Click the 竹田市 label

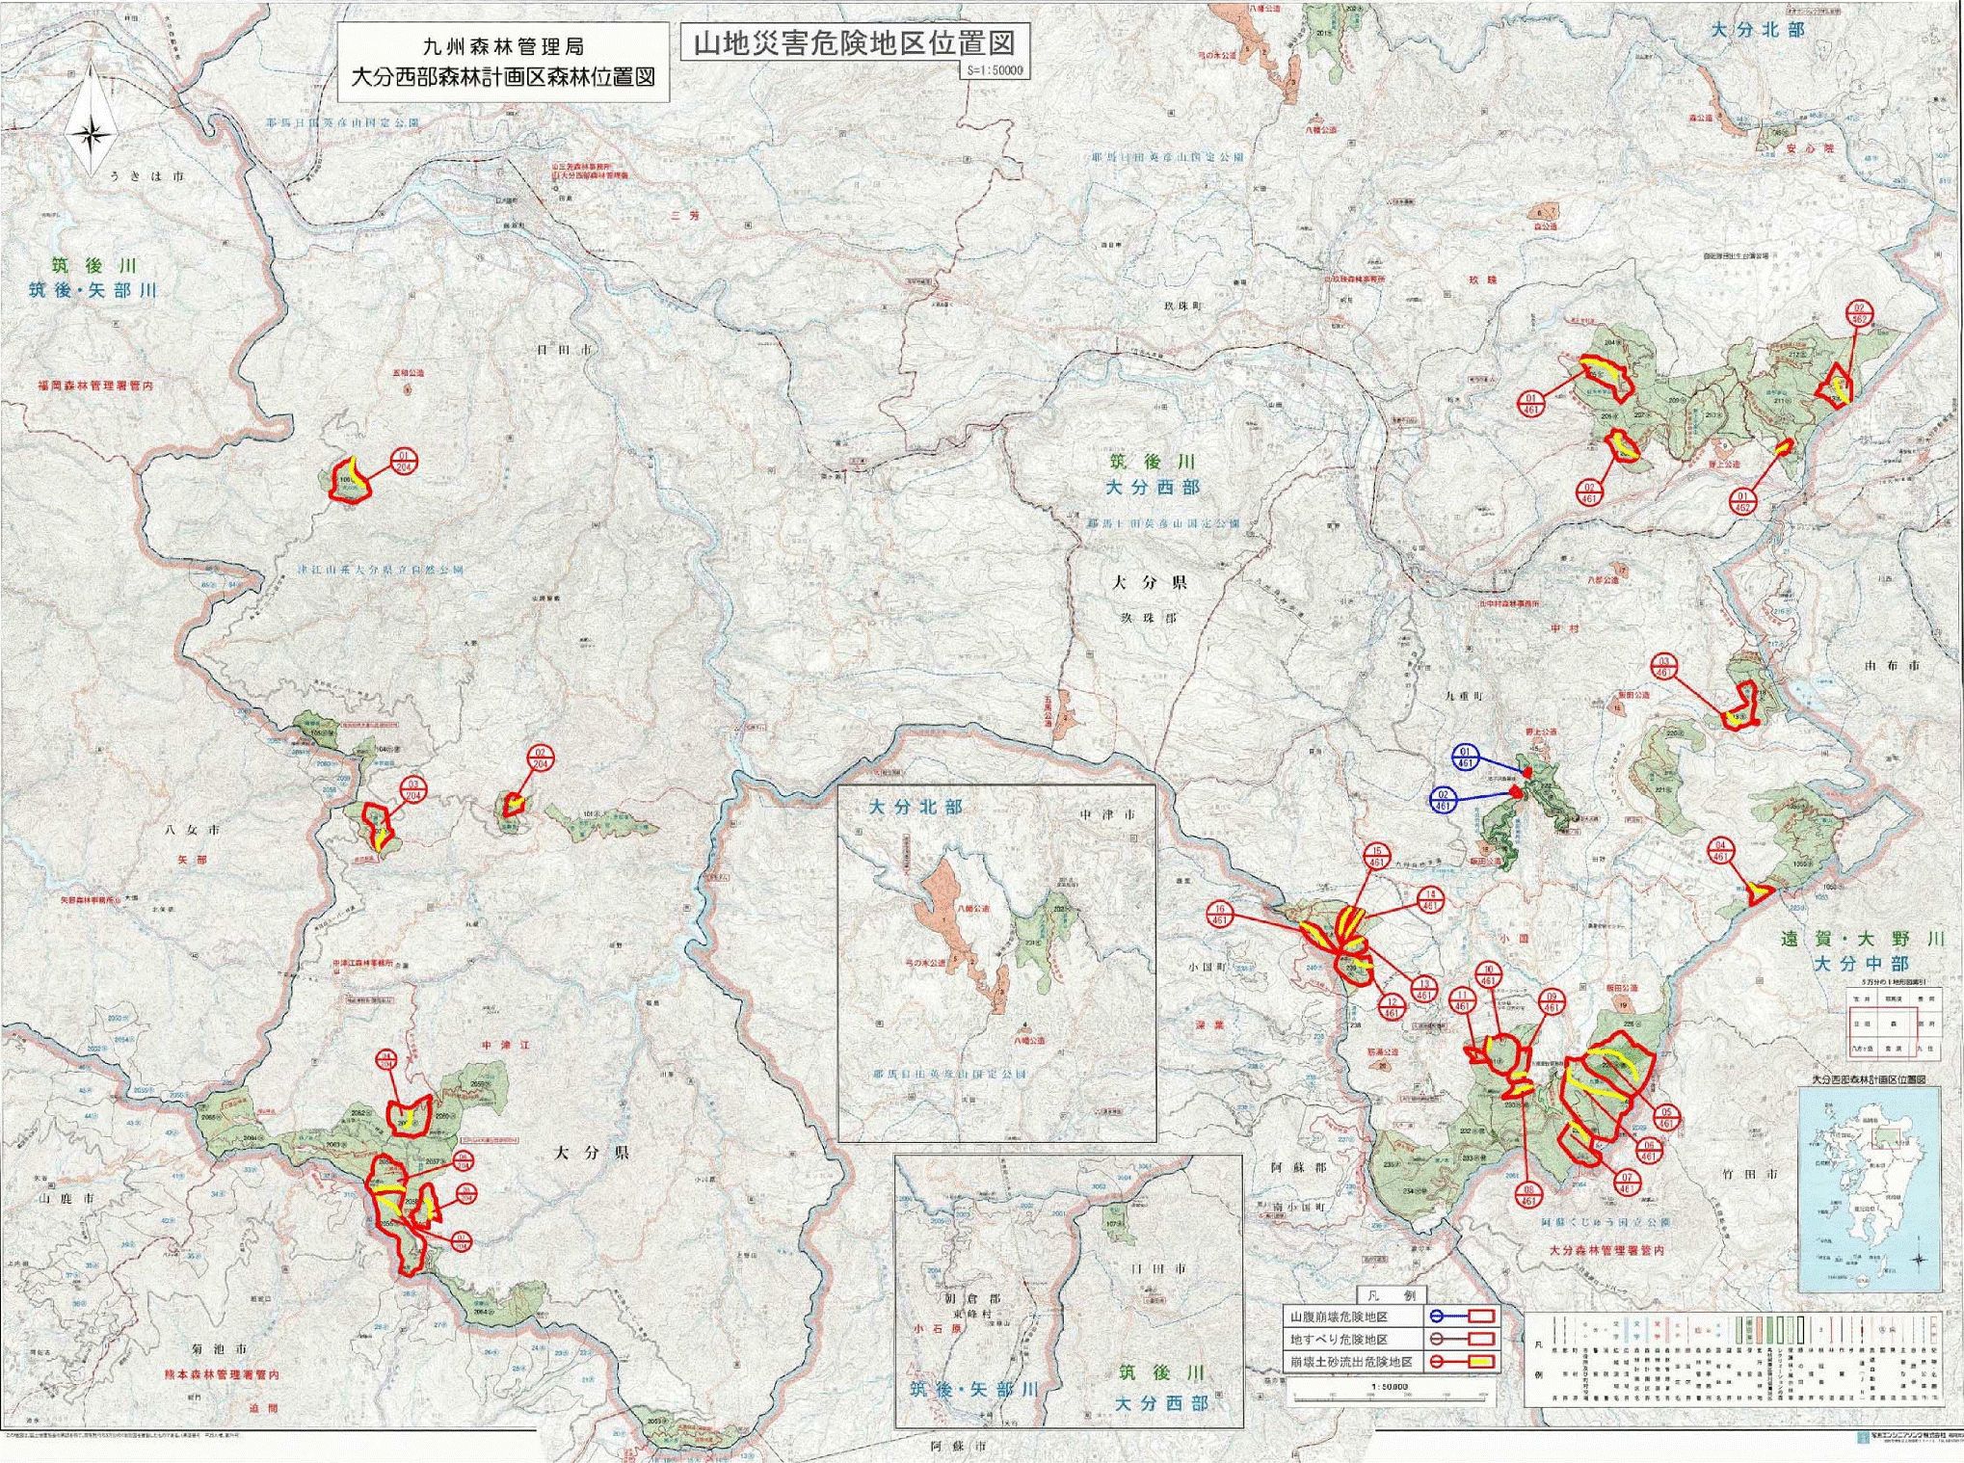click(1750, 1174)
